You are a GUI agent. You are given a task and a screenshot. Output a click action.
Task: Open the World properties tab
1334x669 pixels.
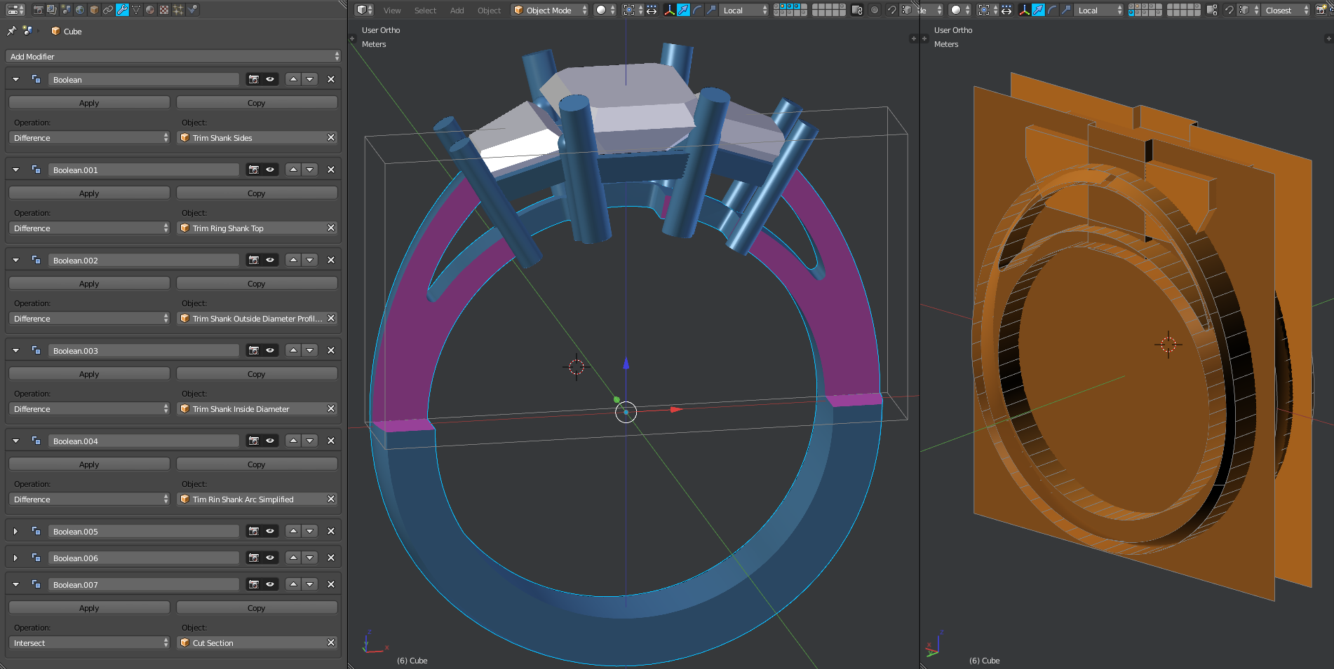[80, 10]
